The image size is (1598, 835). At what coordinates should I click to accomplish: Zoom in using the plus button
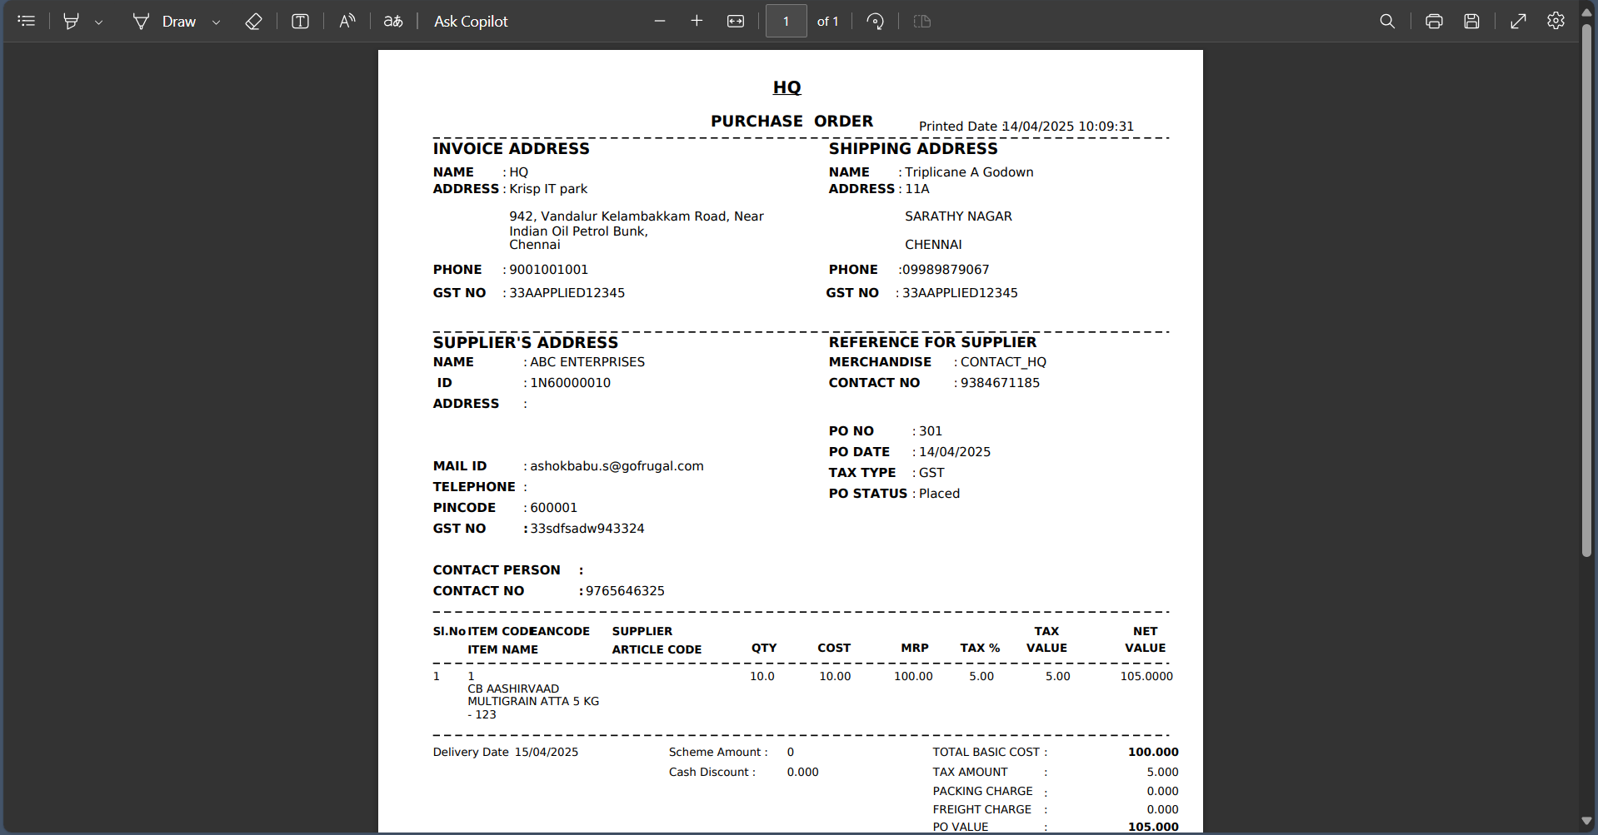[x=697, y=22]
